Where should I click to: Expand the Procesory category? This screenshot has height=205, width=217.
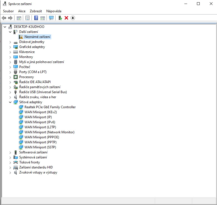(10, 77)
